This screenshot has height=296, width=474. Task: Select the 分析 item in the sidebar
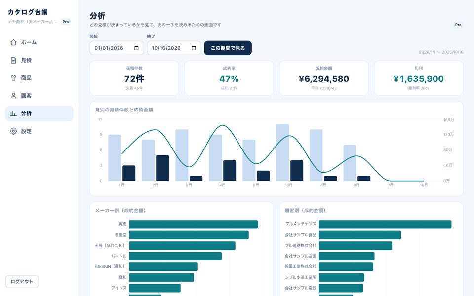[x=39, y=113]
